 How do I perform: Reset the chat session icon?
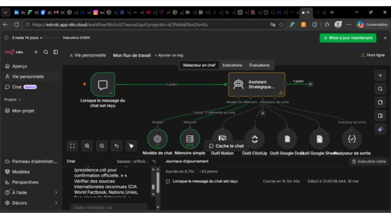pos(154,162)
